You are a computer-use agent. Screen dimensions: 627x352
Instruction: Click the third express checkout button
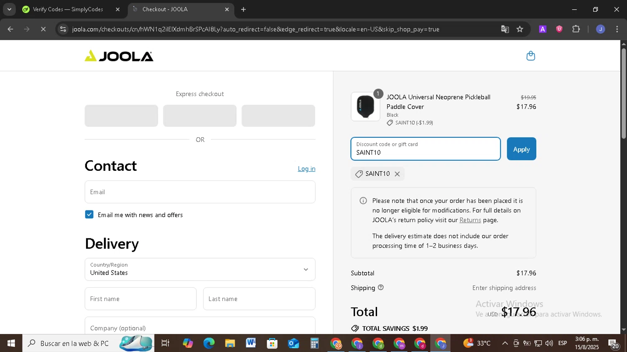(278, 116)
